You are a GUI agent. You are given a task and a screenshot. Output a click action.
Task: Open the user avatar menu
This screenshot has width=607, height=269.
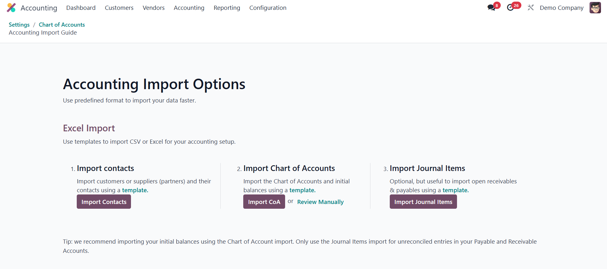tap(595, 8)
